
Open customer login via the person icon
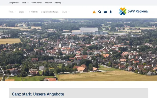pyautogui.click(x=111, y=12)
